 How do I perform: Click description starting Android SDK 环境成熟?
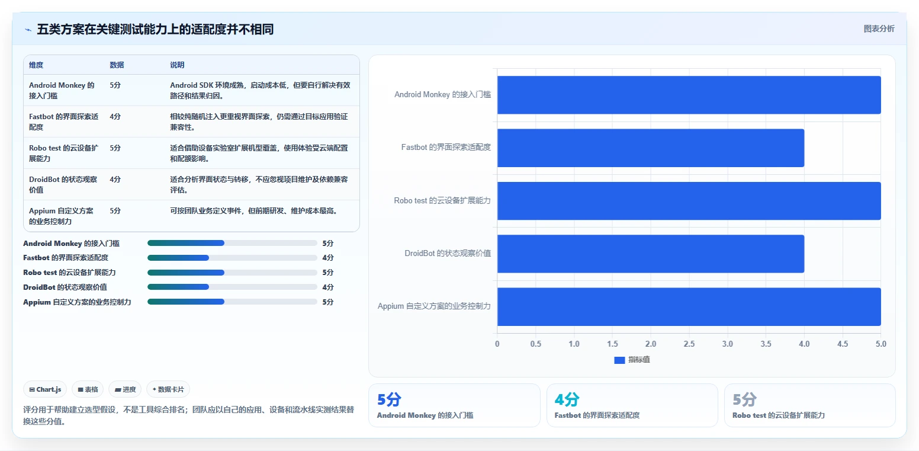coord(260,90)
